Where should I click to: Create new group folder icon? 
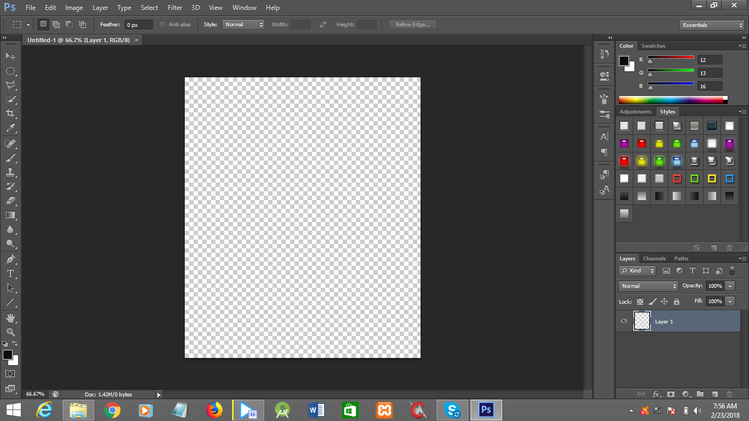(x=700, y=394)
